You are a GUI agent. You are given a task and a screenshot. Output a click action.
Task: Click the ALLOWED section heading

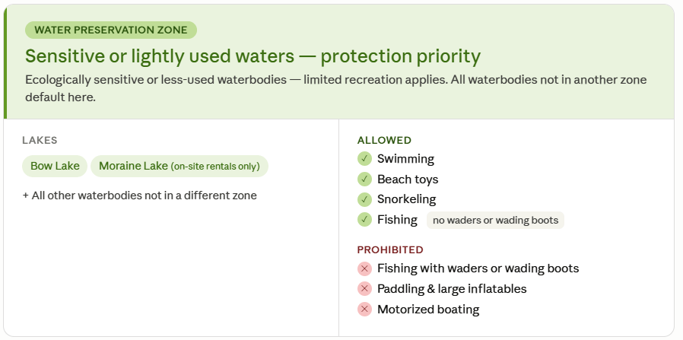click(x=384, y=140)
